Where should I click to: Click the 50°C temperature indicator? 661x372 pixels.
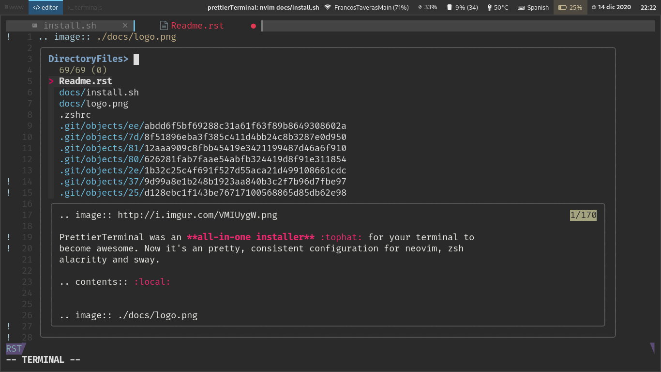pos(497,7)
